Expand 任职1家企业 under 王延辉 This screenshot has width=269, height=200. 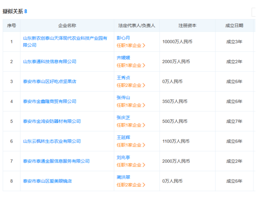pyautogui.click(x=131, y=145)
